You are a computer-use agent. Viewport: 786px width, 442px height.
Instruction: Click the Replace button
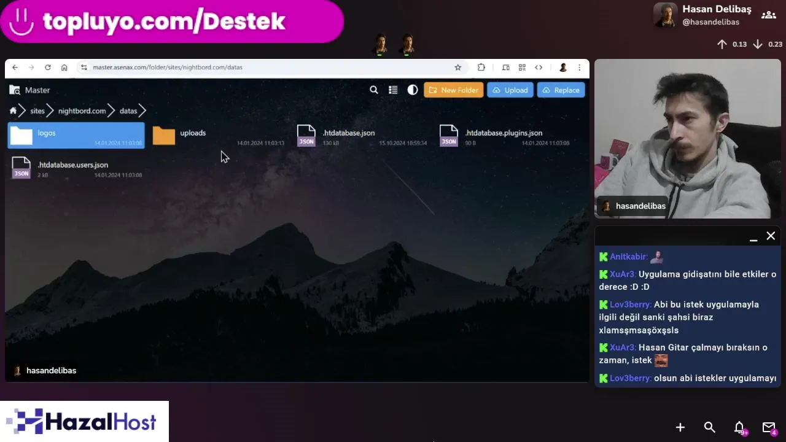561,90
